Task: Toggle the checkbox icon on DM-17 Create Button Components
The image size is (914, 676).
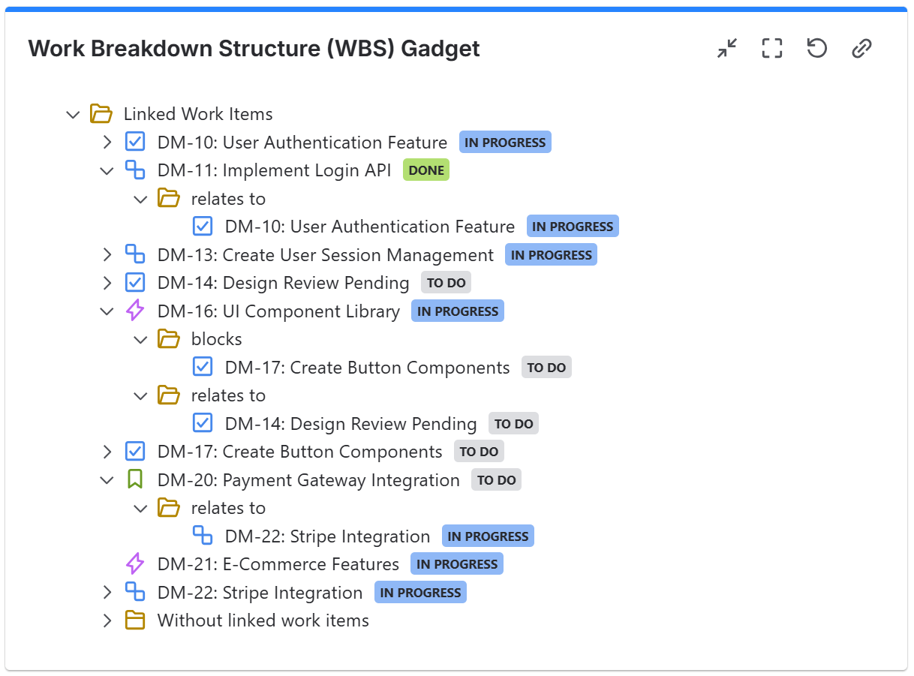Action: point(135,451)
